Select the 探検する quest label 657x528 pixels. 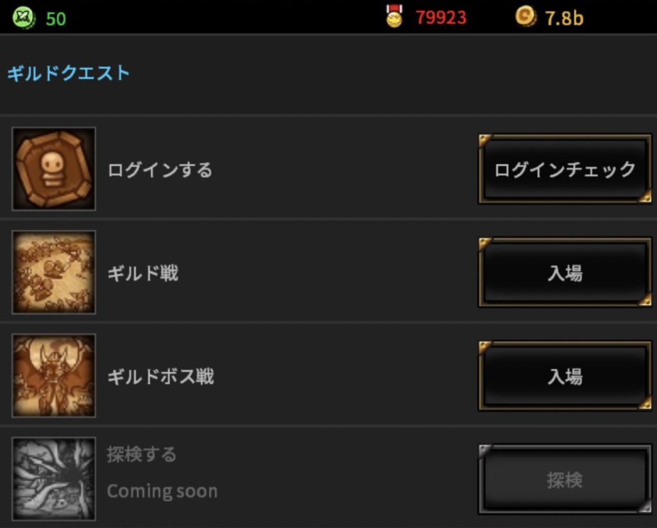pos(142,454)
